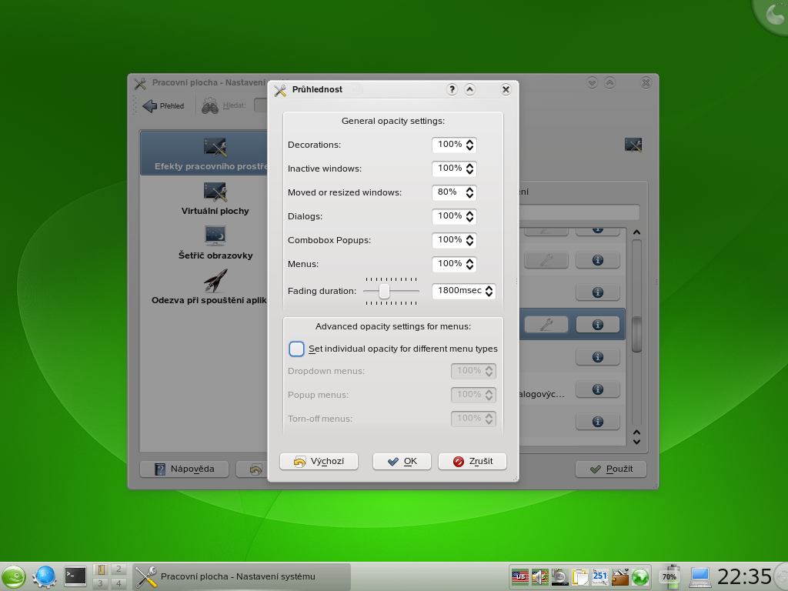Click Zrušit to cancel the dialog
This screenshot has width=788, height=591.
pyautogui.click(x=472, y=462)
